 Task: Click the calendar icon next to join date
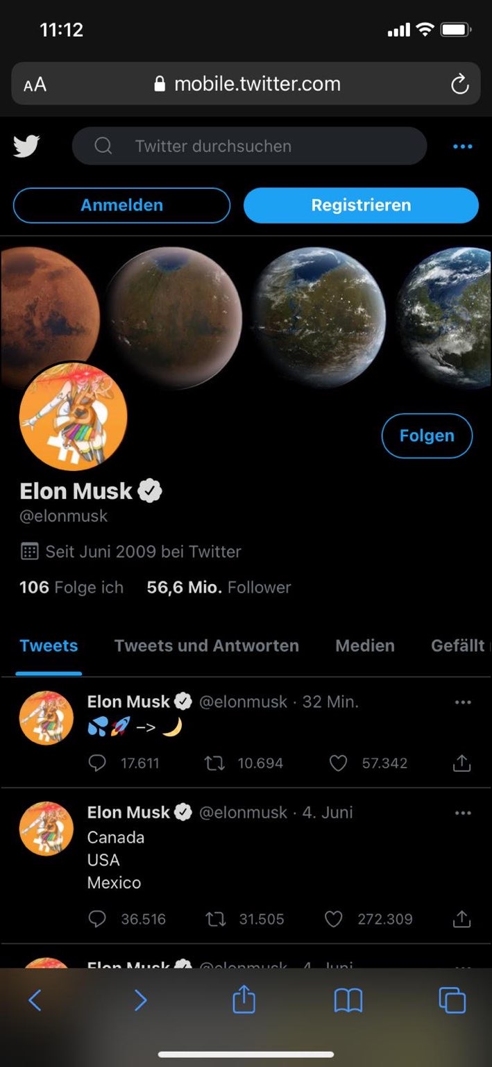pos(27,551)
